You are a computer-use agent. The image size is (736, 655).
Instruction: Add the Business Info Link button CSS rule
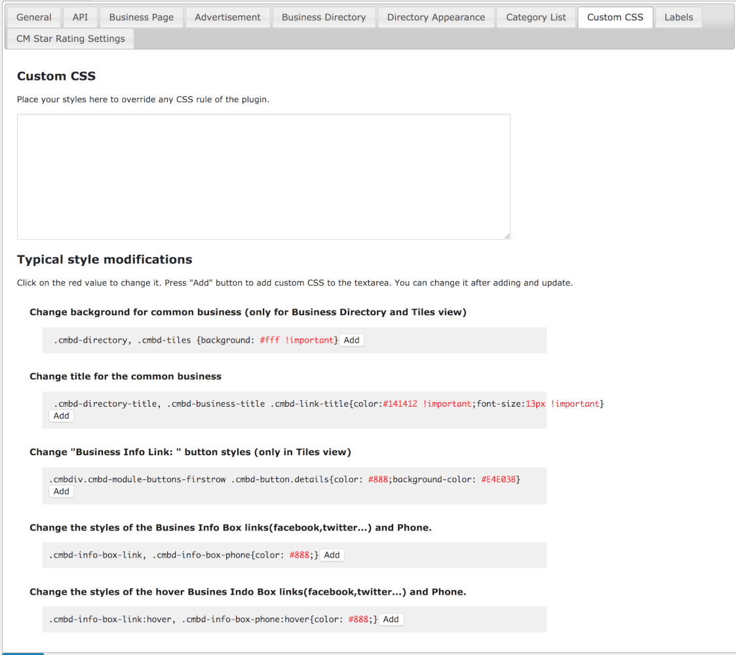pyautogui.click(x=62, y=491)
